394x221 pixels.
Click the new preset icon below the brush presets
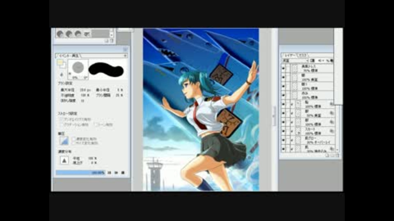coord(106,41)
